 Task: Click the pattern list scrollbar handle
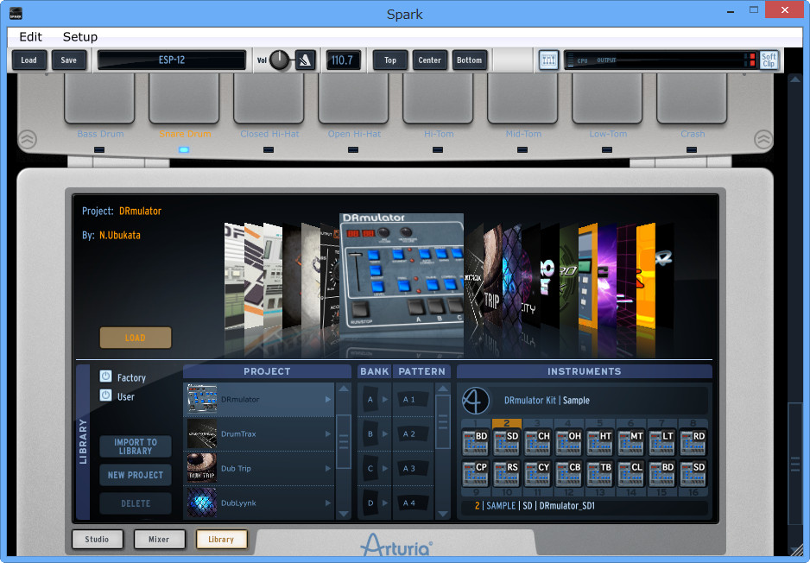point(443,421)
